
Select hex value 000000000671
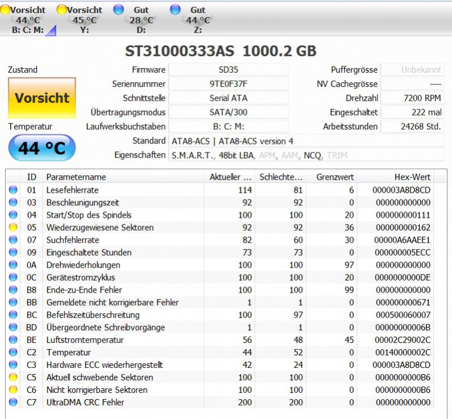click(403, 302)
